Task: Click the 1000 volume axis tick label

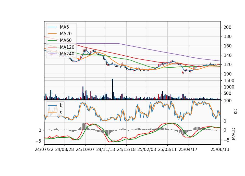Action: [229, 87]
